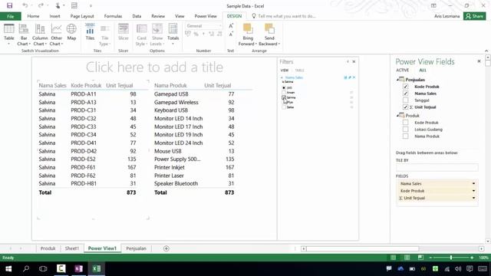Click the zoom slider handle
This screenshot has width=491, height=276.
click(451, 258)
